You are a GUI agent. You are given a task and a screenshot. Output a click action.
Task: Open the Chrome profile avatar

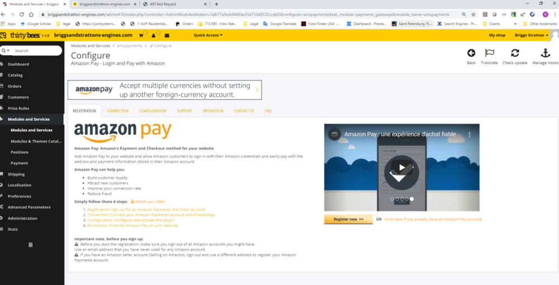tap(546, 15)
